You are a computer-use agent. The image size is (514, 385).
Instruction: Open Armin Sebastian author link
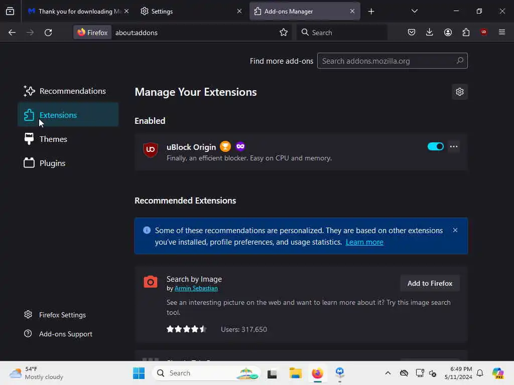196,288
